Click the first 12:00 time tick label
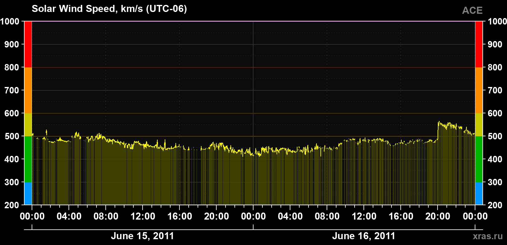The height and width of the screenshot is (245, 507). [143, 216]
